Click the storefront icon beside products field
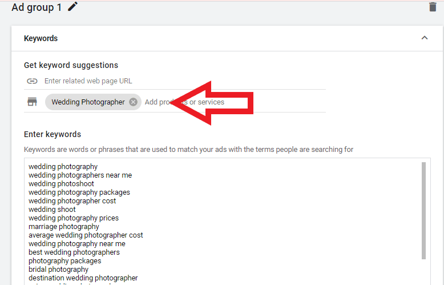The image size is (444, 285). pyautogui.click(x=32, y=102)
